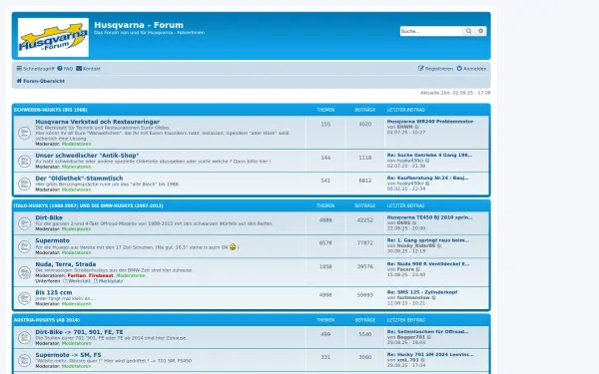This screenshot has height=374, width=599.
Task: View latest post icon next to xmL.701
Action: [423, 360]
